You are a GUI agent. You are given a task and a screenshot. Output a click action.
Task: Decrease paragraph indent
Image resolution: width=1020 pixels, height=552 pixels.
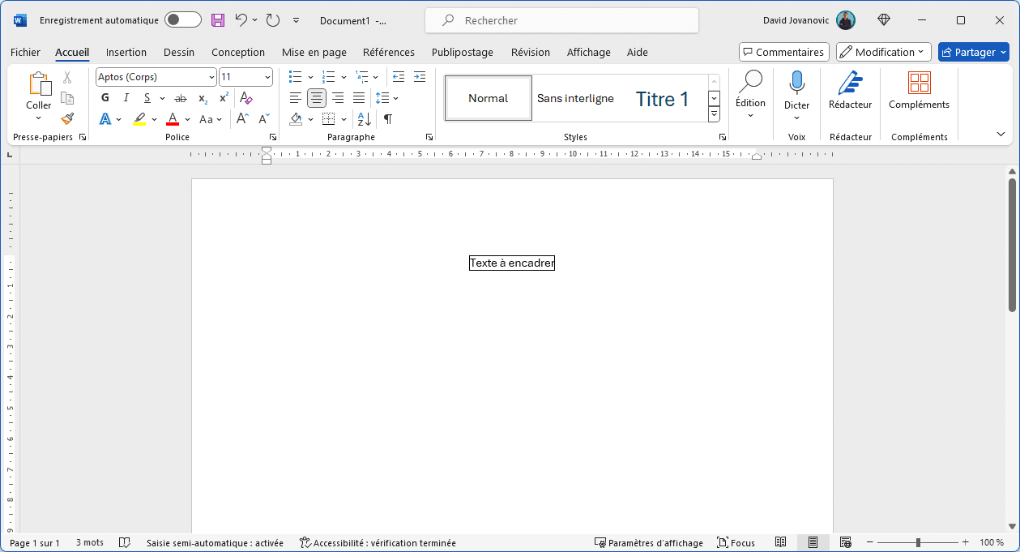pyautogui.click(x=399, y=77)
